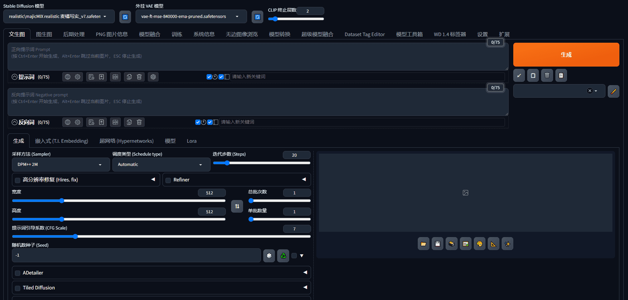Open the output folder icon
This screenshot has width=628, height=300.
coord(423,244)
